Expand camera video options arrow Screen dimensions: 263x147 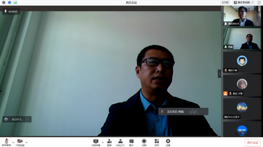coord(27,143)
